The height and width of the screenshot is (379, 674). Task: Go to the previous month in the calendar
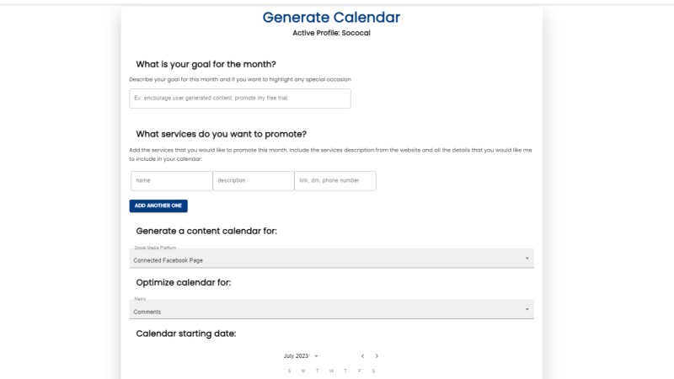pyautogui.click(x=363, y=355)
